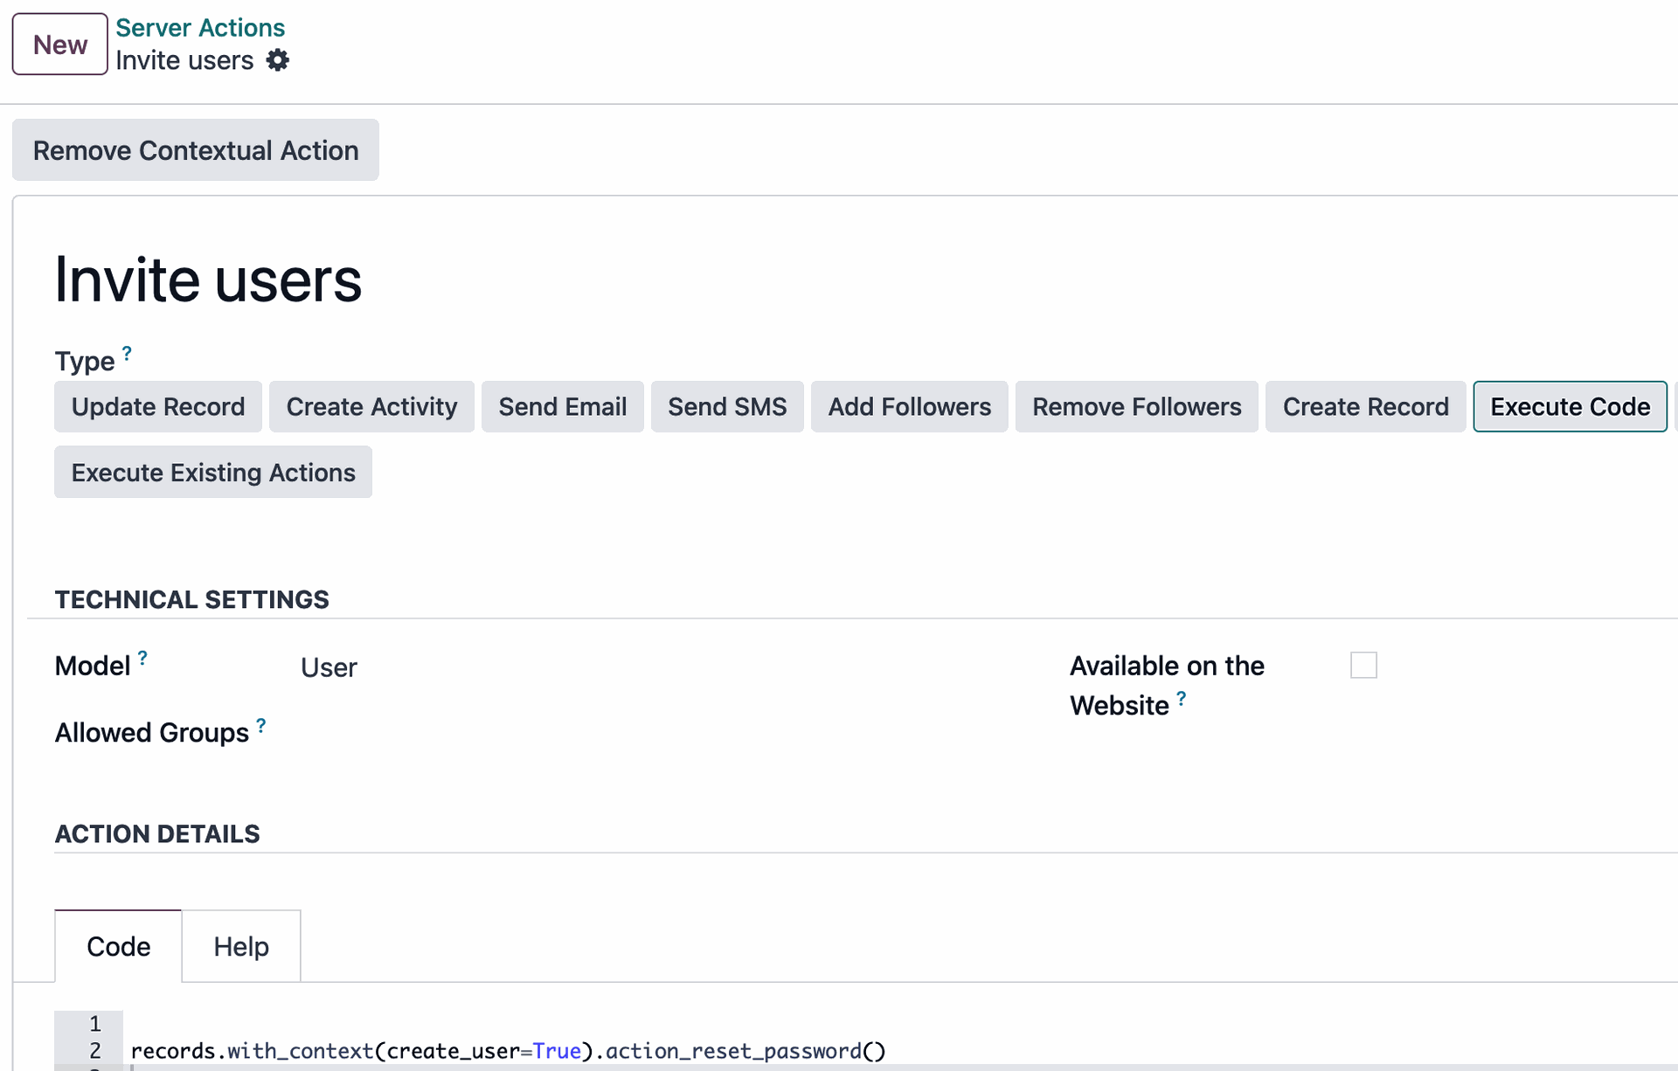
Task: Click the help tooltip icon next to Model
Action: (142, 658)
